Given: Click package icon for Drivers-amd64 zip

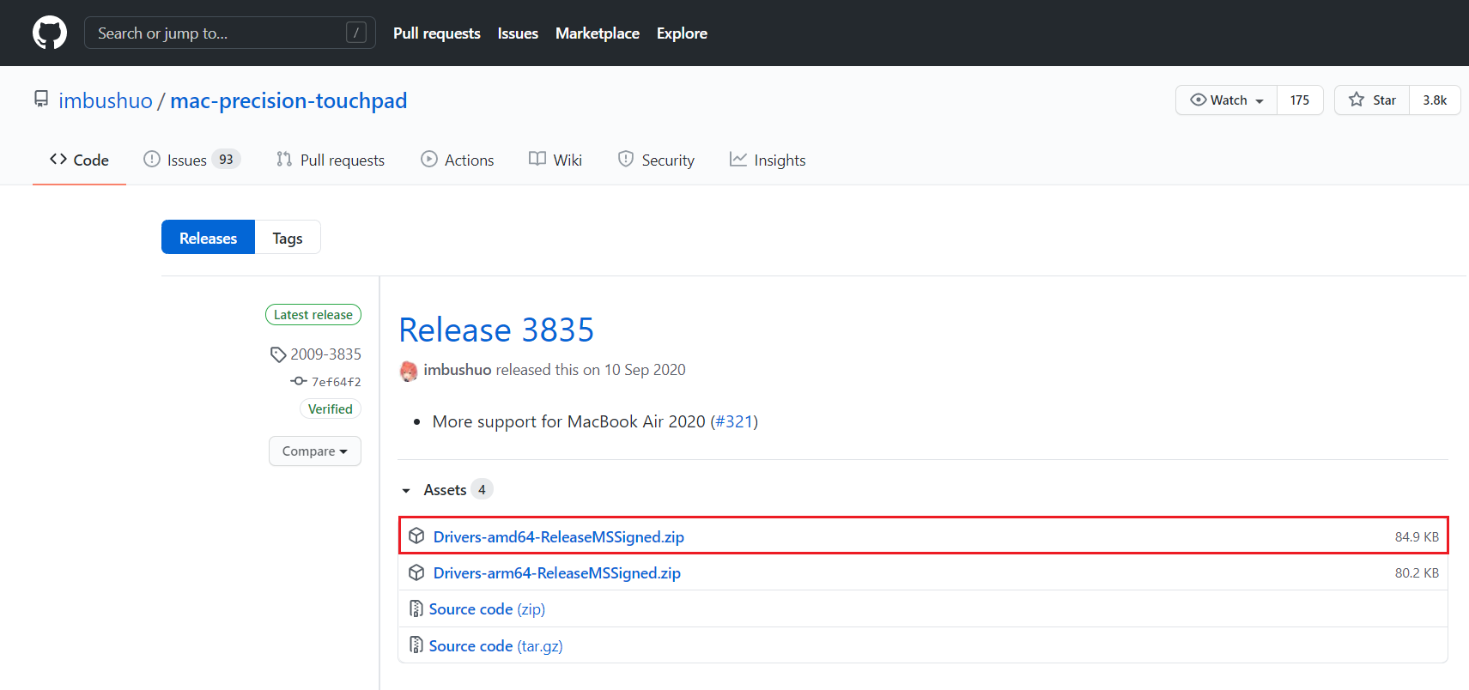Looking at the screenshot, I should [x=416, y=536].
